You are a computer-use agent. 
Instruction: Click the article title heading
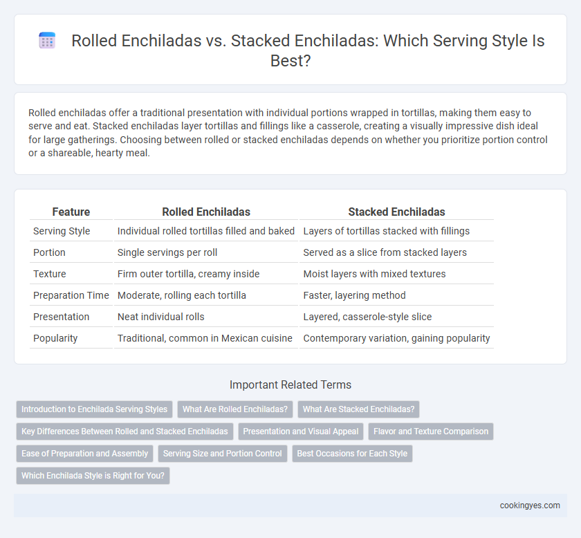tap(308, 50)
